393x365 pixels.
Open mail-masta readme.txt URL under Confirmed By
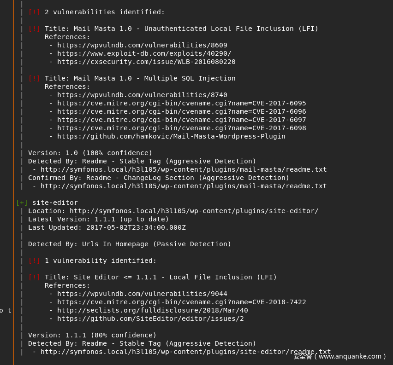(184, 186)
